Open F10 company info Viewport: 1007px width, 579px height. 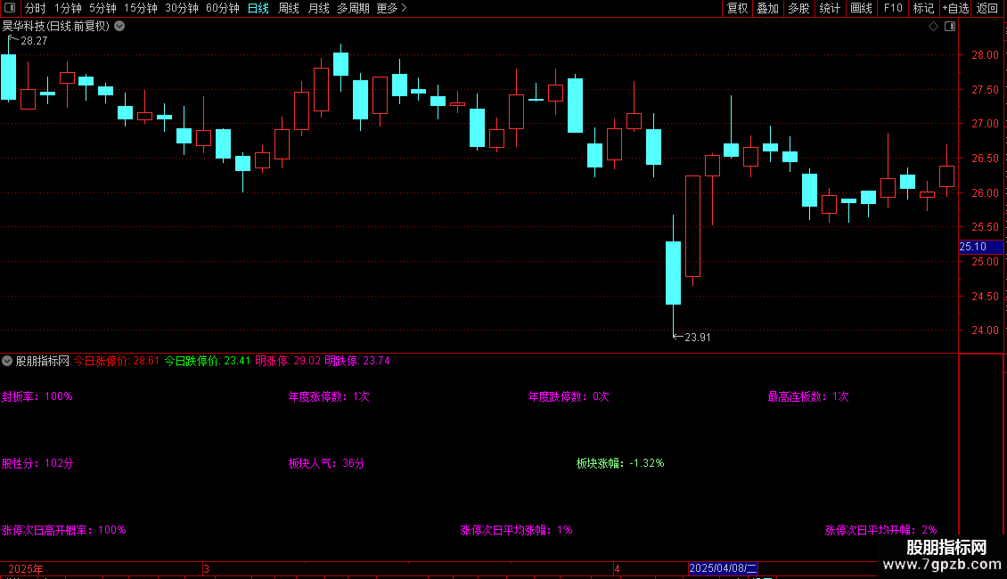[x=893, y=8]
